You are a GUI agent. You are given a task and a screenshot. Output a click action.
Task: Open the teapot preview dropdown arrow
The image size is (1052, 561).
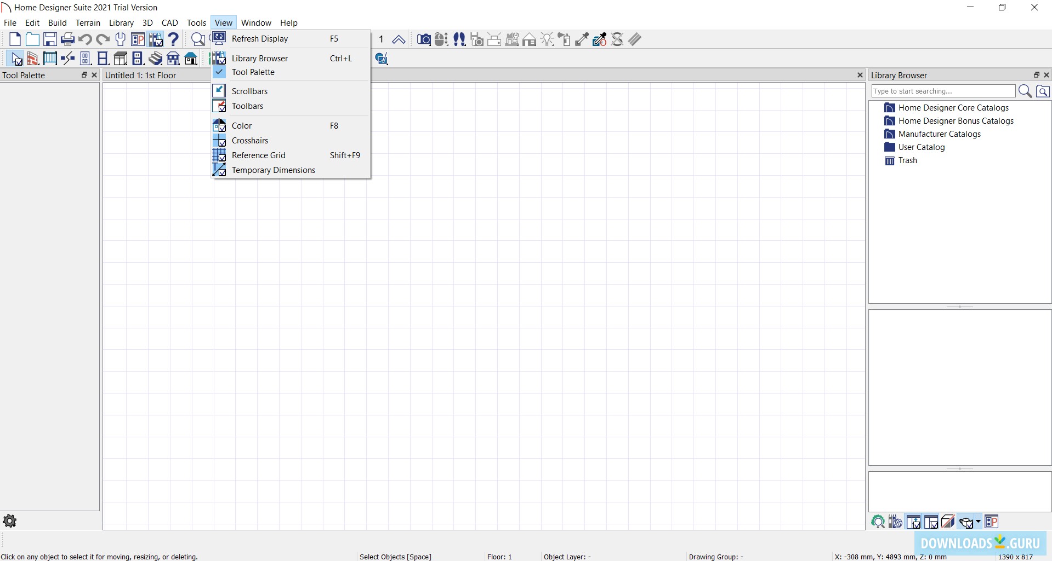978,522
